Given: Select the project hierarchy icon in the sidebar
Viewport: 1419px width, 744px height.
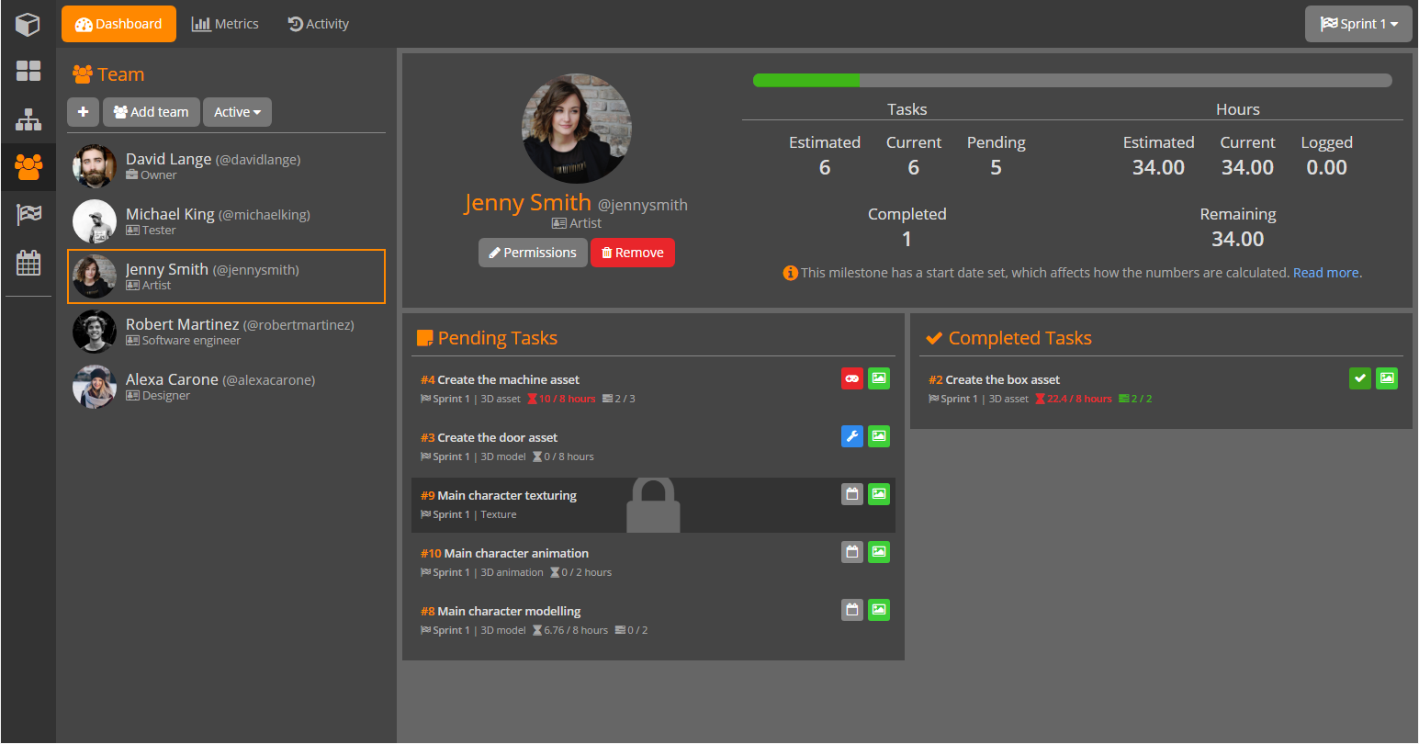Looking at the screenshot, I should [x=28, y=119].
